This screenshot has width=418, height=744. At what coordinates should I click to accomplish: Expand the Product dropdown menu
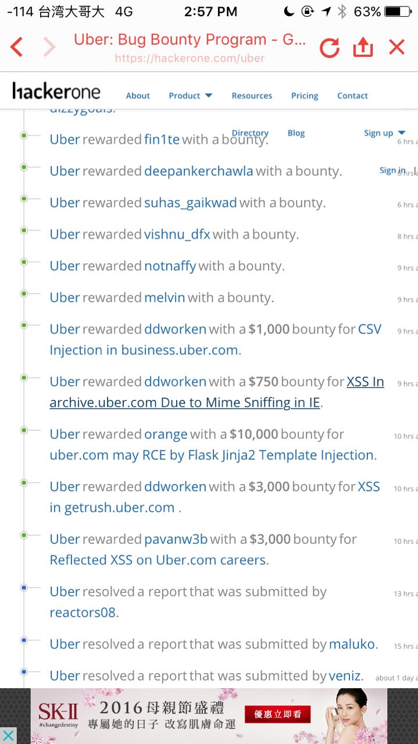(191, 95)
